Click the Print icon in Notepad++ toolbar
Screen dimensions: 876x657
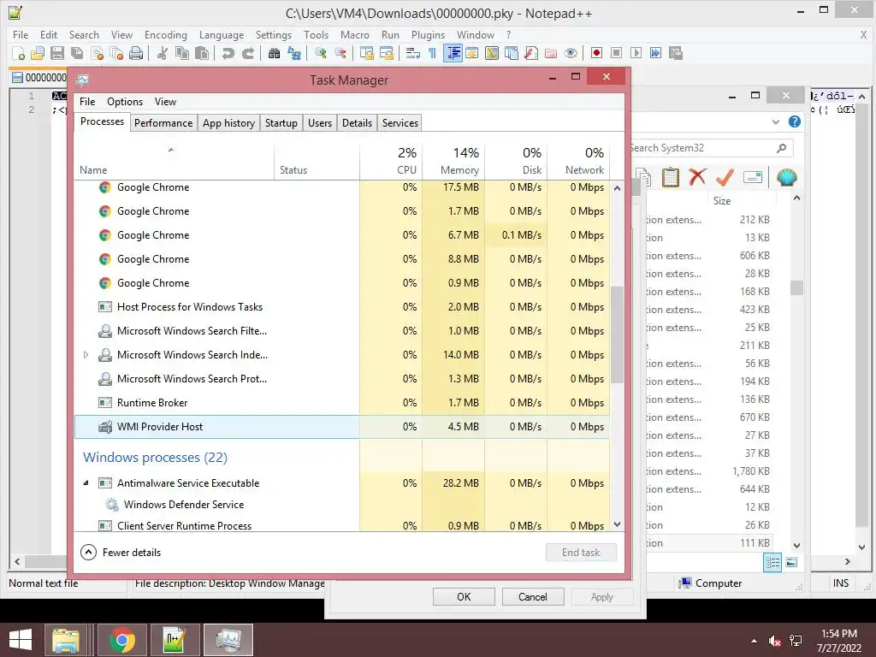pos(136,53)
